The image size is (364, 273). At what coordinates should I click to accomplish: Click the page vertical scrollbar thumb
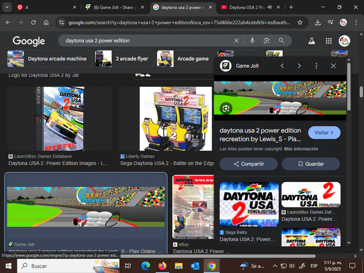361,92
